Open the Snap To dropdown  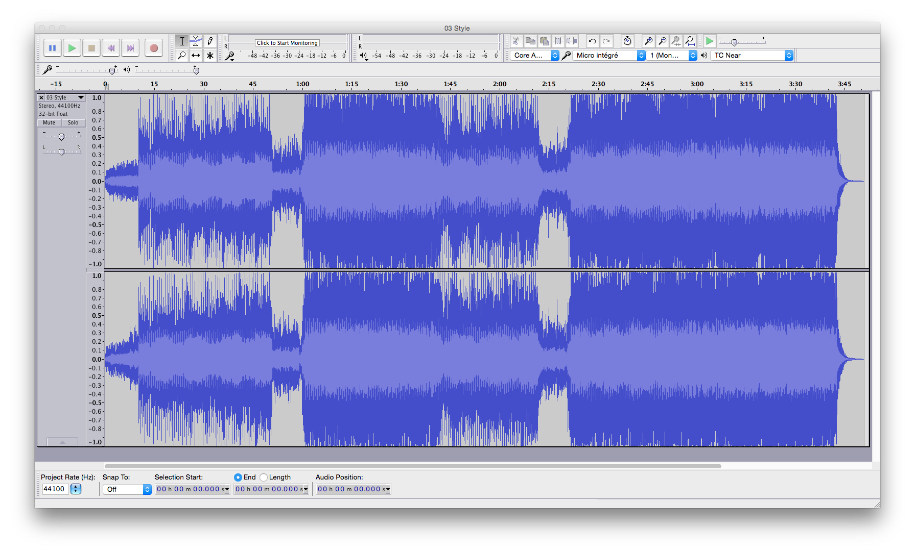(x=127, y=489)
